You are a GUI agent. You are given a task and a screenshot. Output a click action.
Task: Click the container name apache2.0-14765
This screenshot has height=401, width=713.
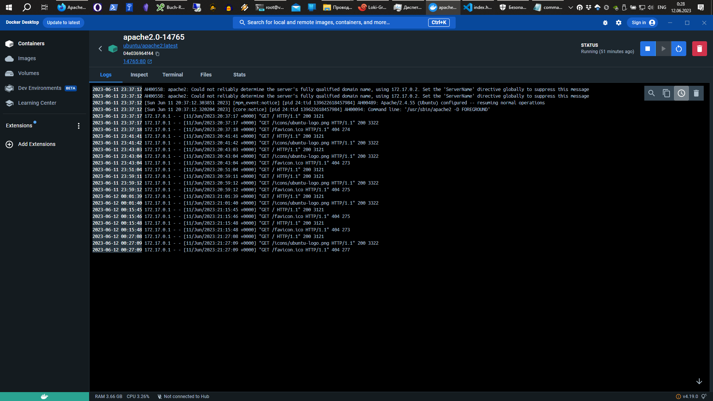pyautogui.click(x=154, y=37)
